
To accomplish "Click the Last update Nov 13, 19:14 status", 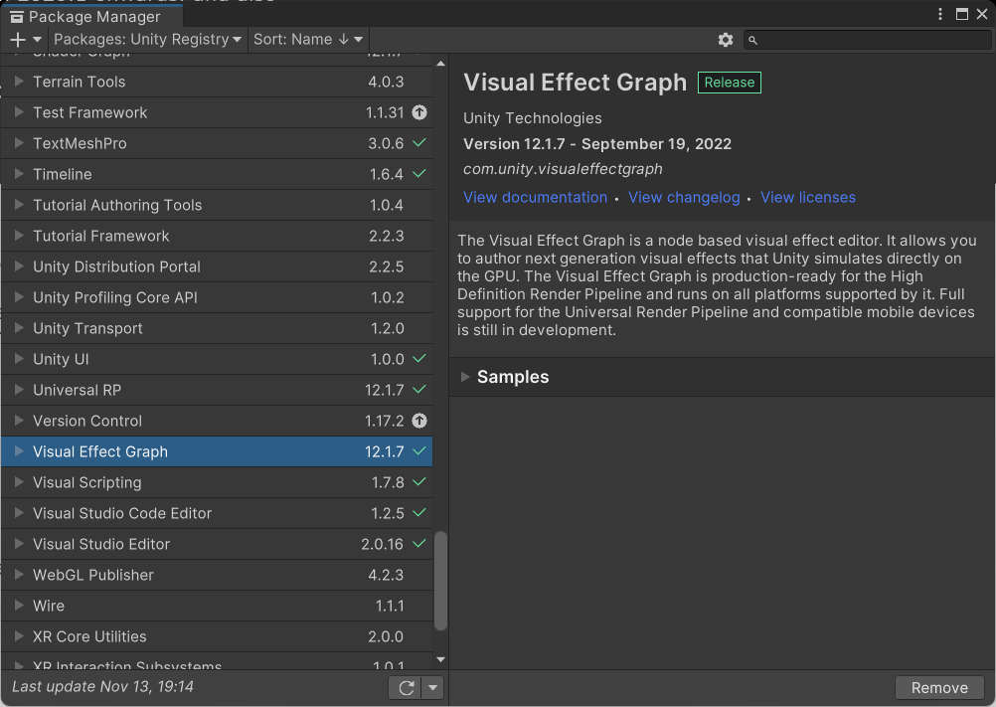I will pyautogui.click(x=103, y=687).
